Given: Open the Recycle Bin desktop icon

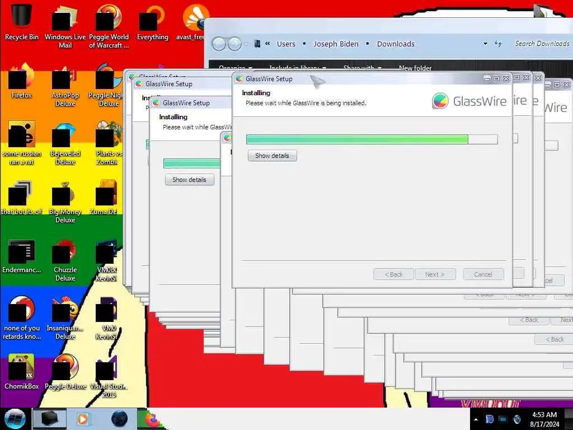Looking at the screenshot, I should 21,22.
